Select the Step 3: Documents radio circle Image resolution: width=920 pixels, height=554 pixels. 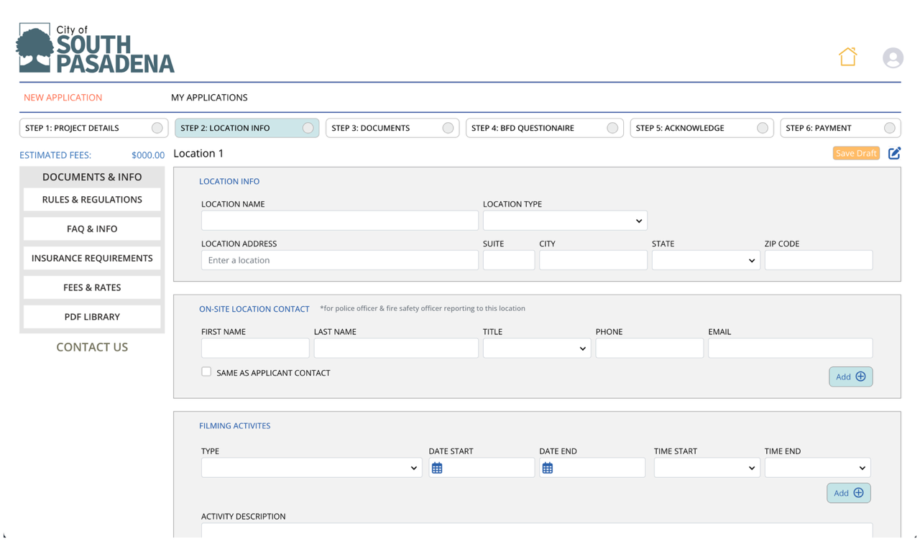(448, 128)
